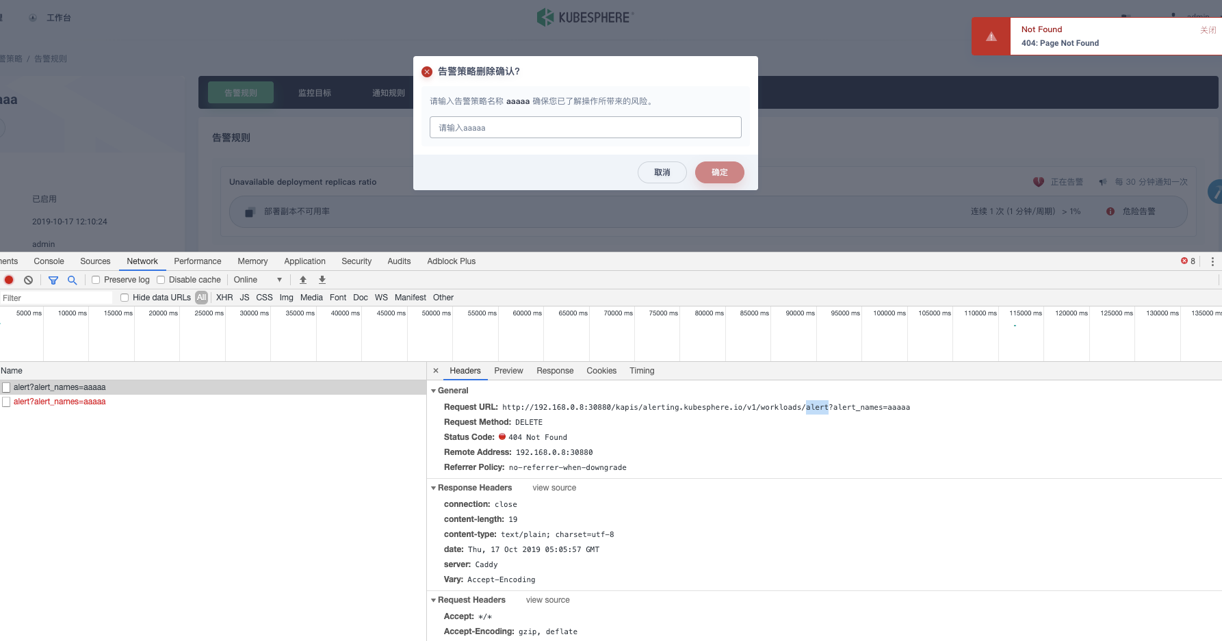
Task: Click the red record network log icon
Action: [9, 280]
